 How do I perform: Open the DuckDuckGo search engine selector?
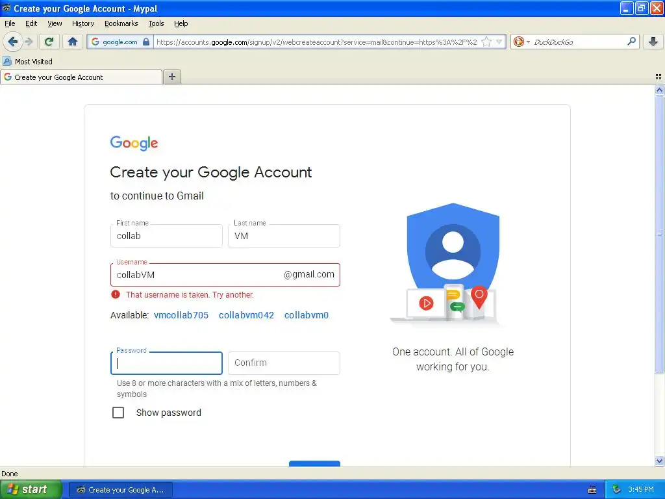[521, 42]
